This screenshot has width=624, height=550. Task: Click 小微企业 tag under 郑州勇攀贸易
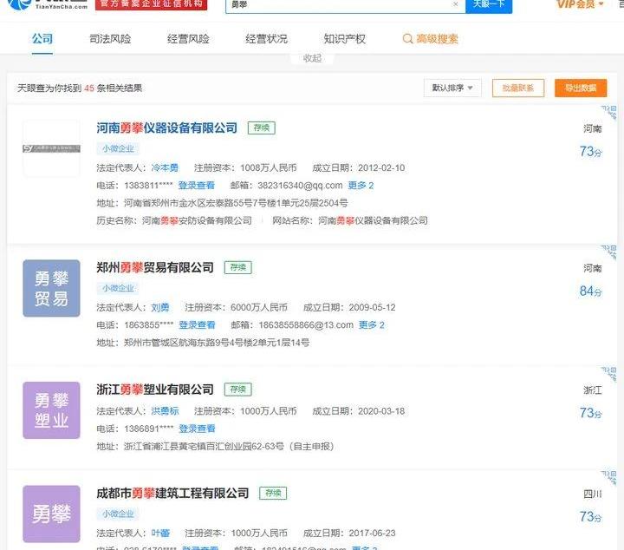(118, 288)
